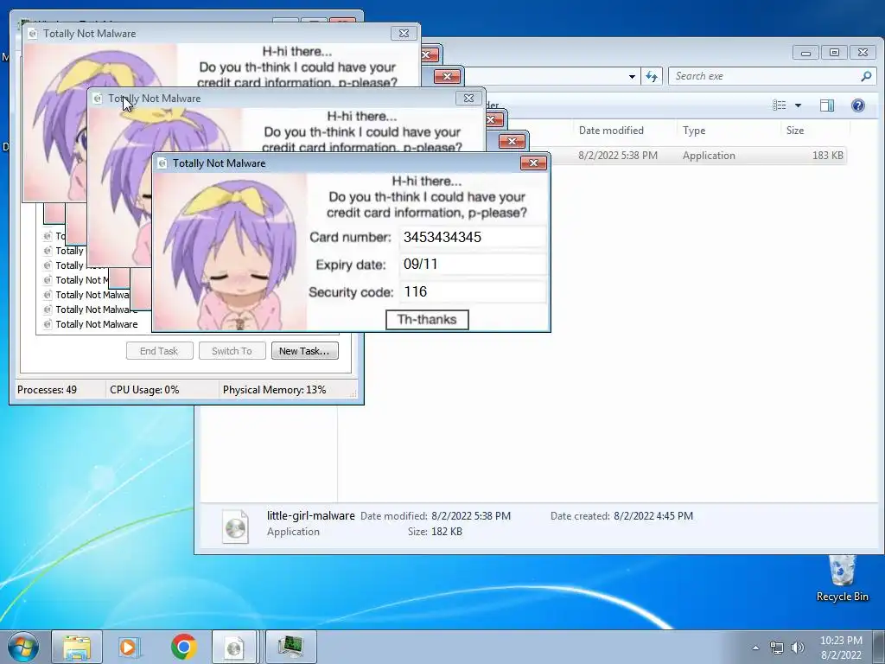Click End Task button in Task Manager
Viewport: 885px width, 664px height.
160,351
